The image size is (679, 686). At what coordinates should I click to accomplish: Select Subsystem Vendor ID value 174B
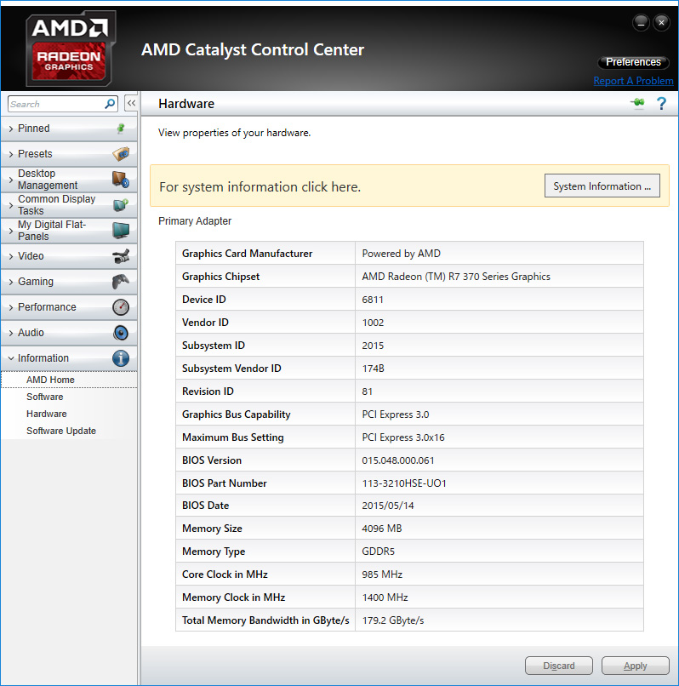tap(499, 369)
